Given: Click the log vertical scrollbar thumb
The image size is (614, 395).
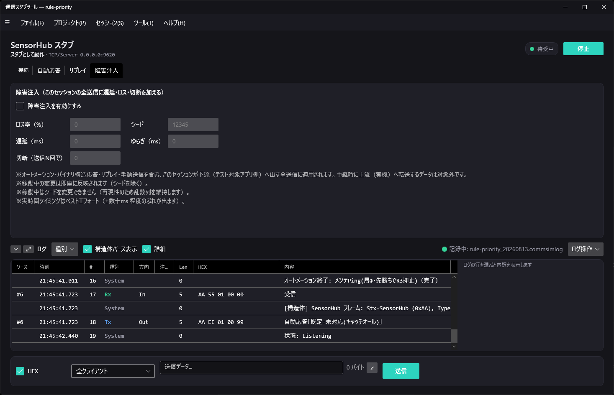Looking at the screenshot, I should tap(454, 336).
